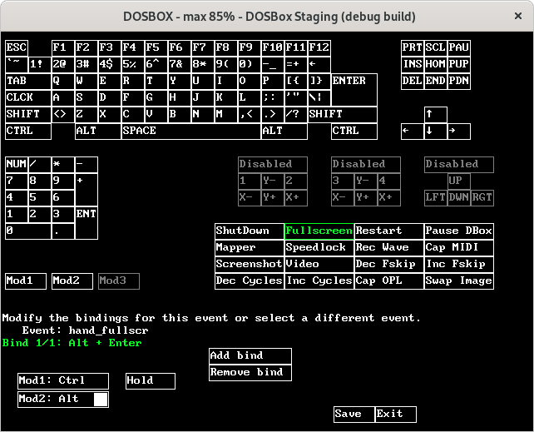
Task: Select the left SHIFT key
Action: (x=28, y=115)
